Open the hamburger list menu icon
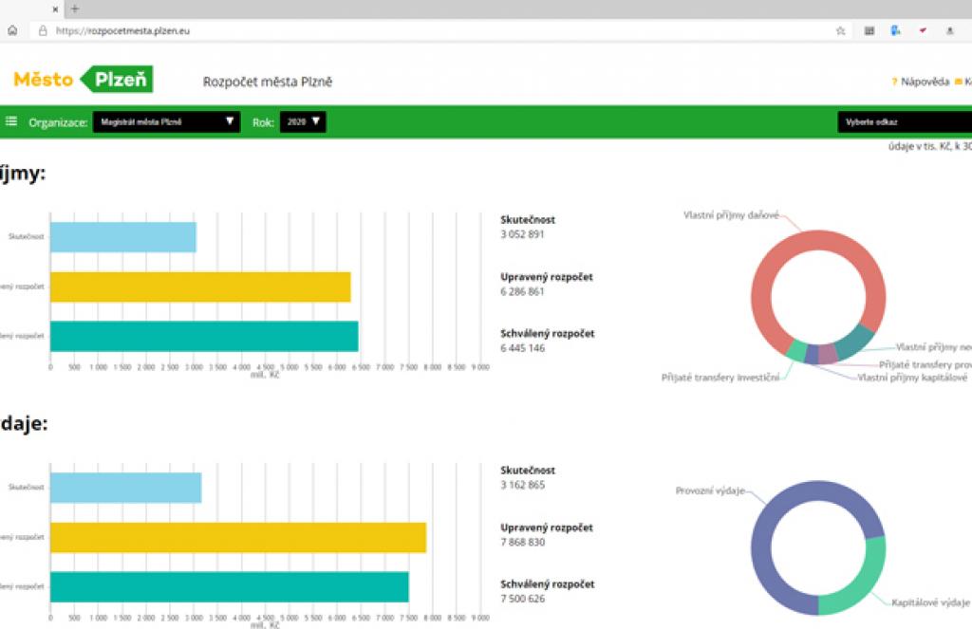Image resolution: width=972 pixels, height=629 pixels. pyautogui.click(x=11, y=121)
